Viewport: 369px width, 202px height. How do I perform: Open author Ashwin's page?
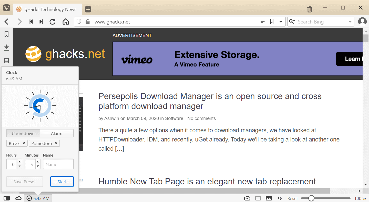tap(112, 118)
